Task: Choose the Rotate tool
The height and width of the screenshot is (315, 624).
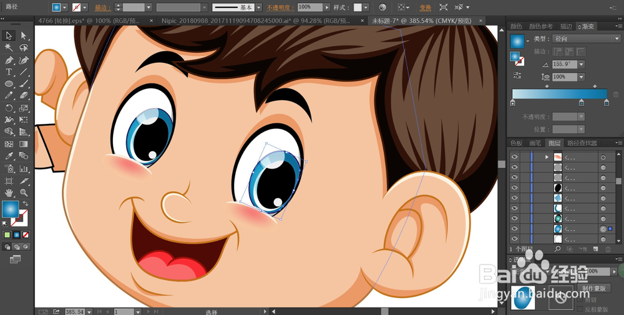Action: [9, 108]
